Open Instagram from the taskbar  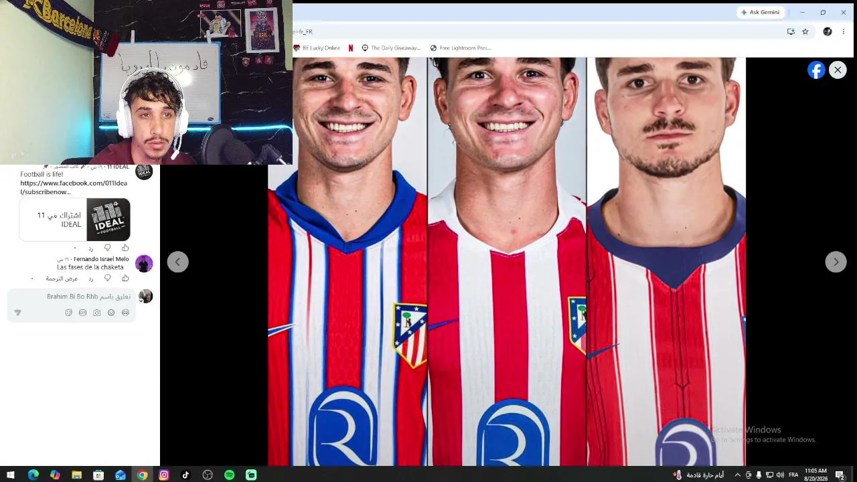[164, 475]
